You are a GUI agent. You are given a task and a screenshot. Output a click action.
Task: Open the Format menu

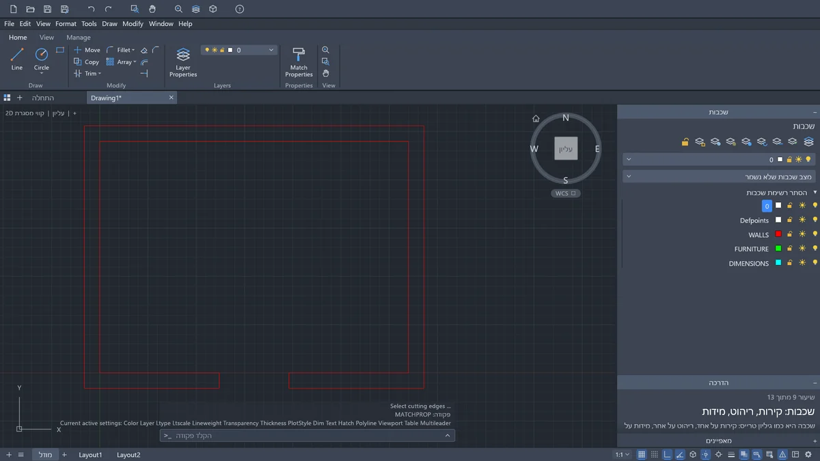(66, 24)
